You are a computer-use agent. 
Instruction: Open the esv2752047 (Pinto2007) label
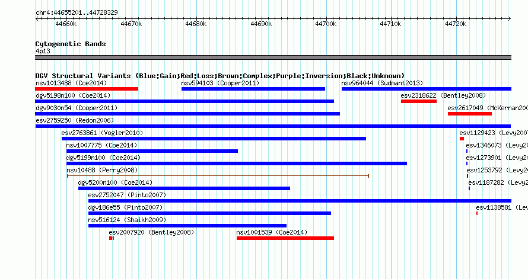pyautogui.click(x=128, y=195)
